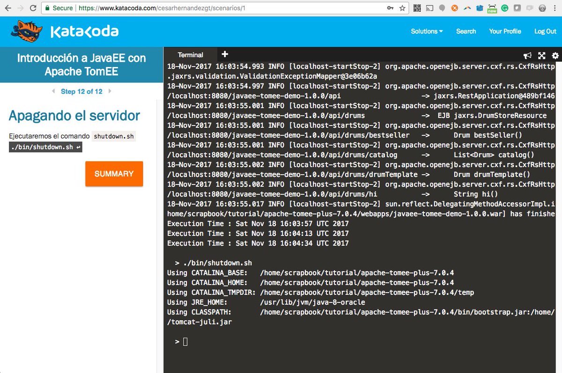Click the browser address bar URL
This screenshot has width=562, height=373.
click(x=162, y=8)
